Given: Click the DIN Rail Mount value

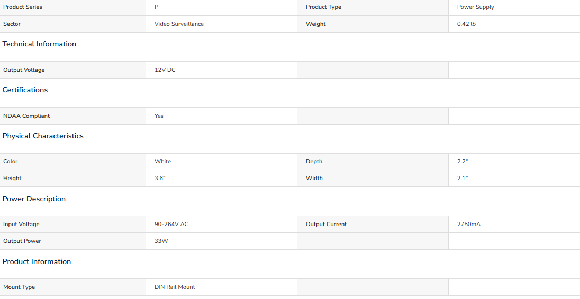Looking at the screenshot, I should tap(175, 287).
